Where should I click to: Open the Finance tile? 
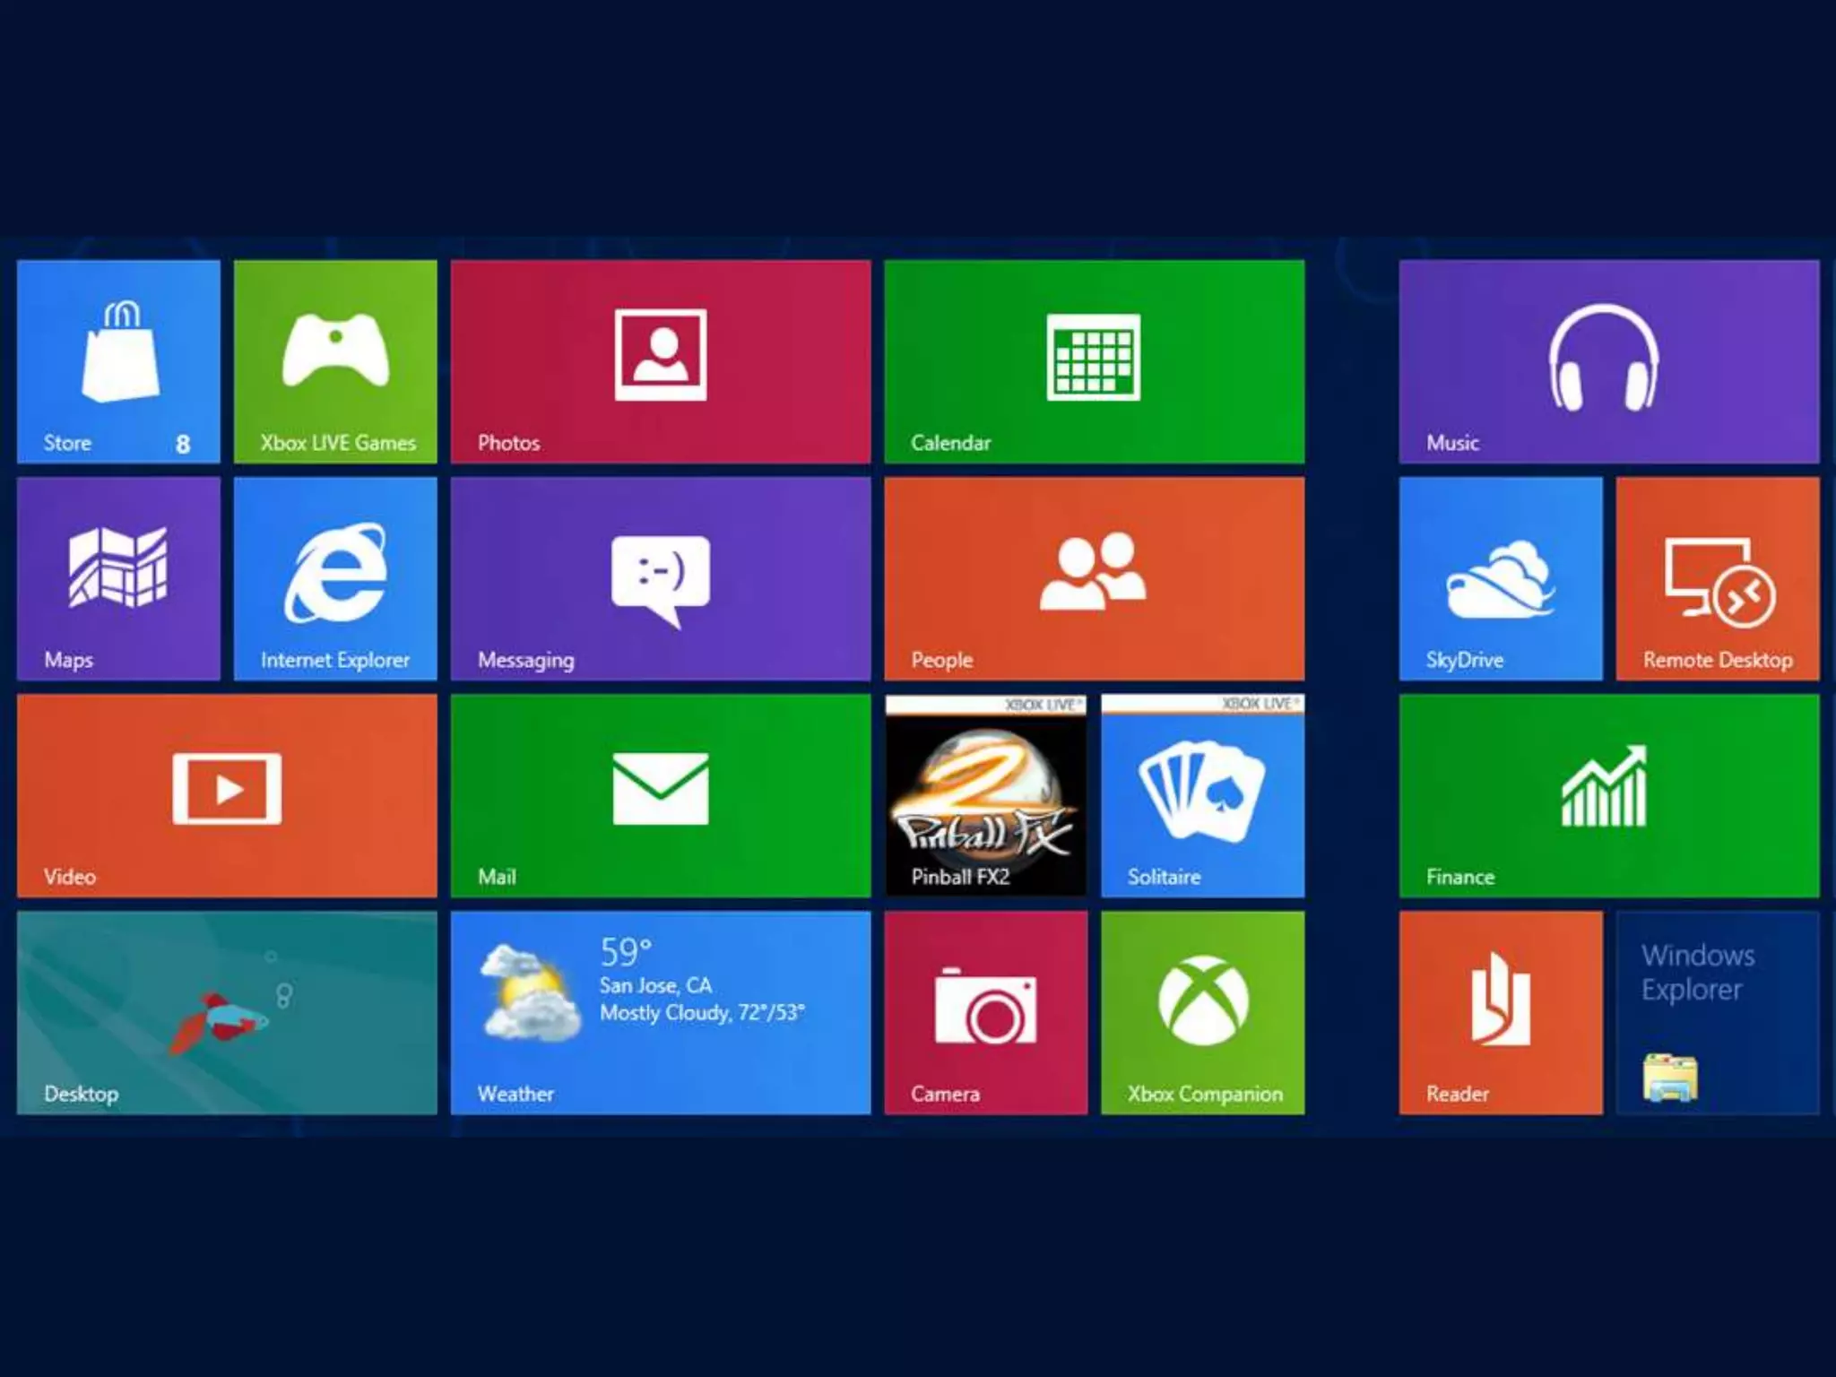point(1609,795)
